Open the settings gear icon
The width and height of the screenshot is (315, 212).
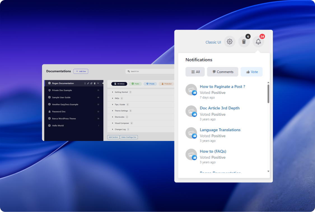pos(230,42)
